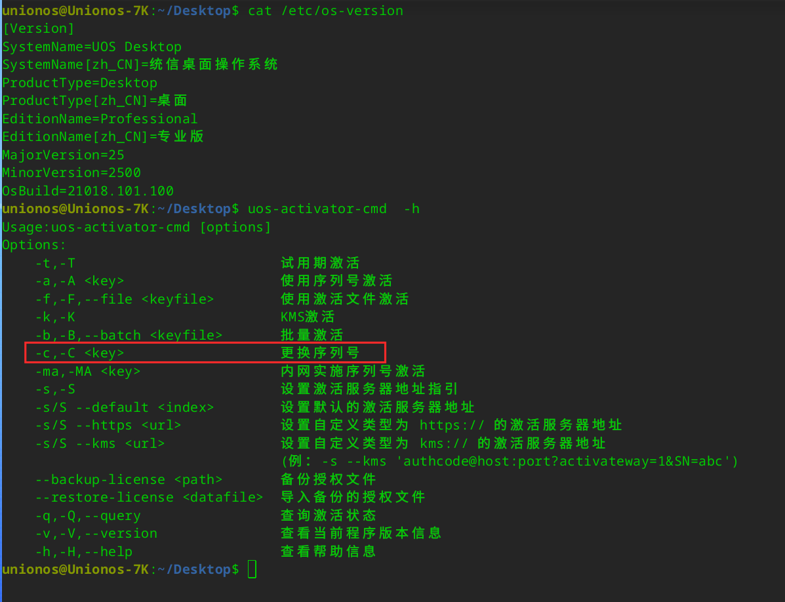Click the "-q,-Q,--query" option text

[88, 515]
